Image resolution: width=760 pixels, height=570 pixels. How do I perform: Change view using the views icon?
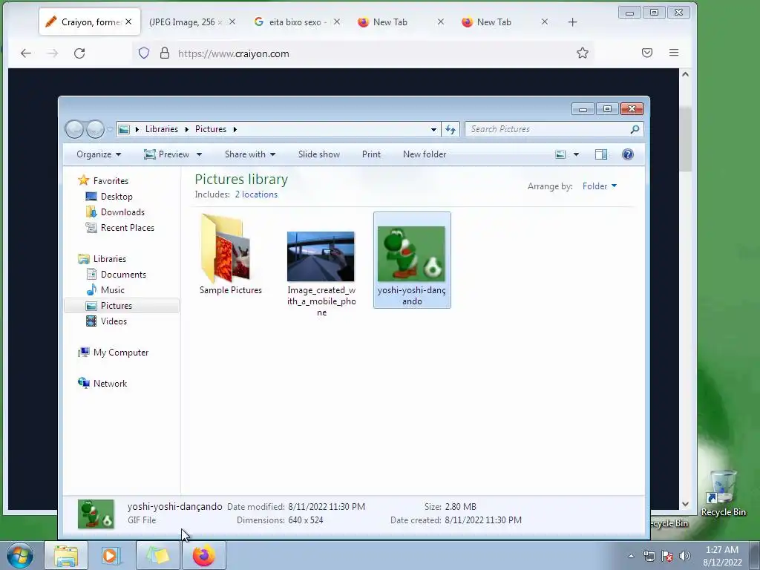[x=560, y=154]
